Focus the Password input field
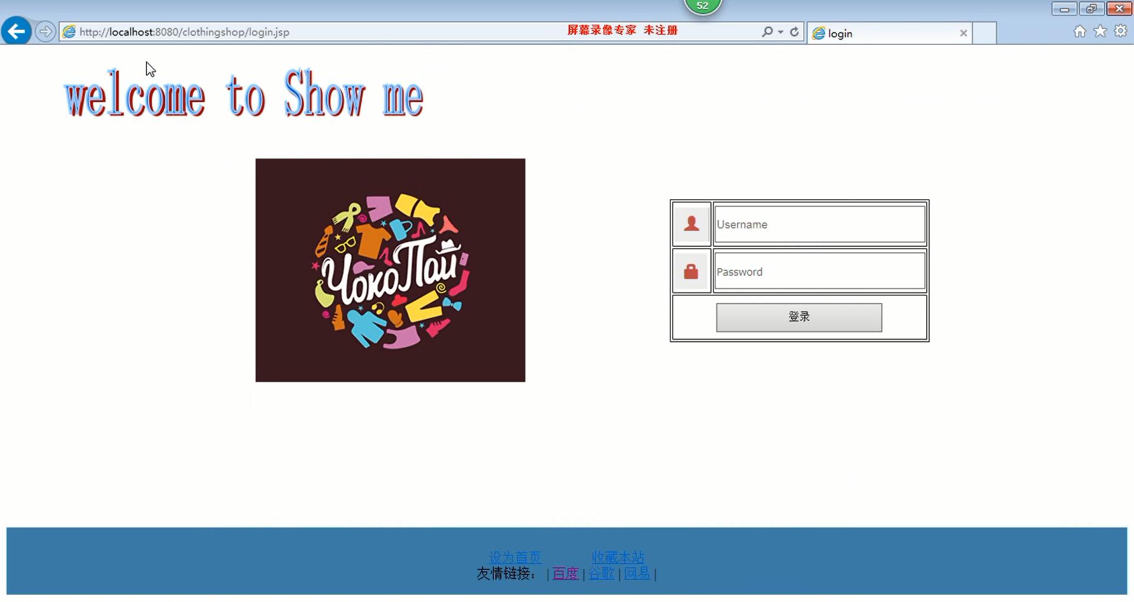 820,271
